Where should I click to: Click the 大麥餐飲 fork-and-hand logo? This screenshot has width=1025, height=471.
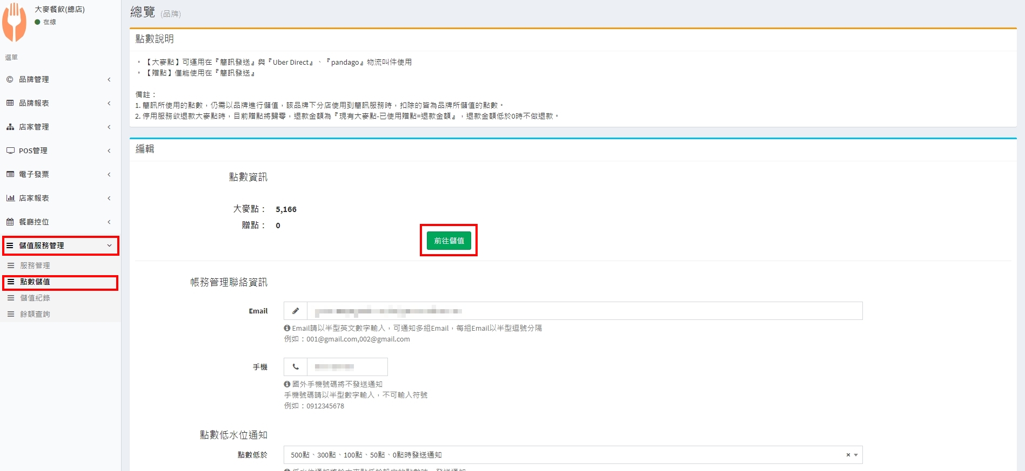click(15, 22)
